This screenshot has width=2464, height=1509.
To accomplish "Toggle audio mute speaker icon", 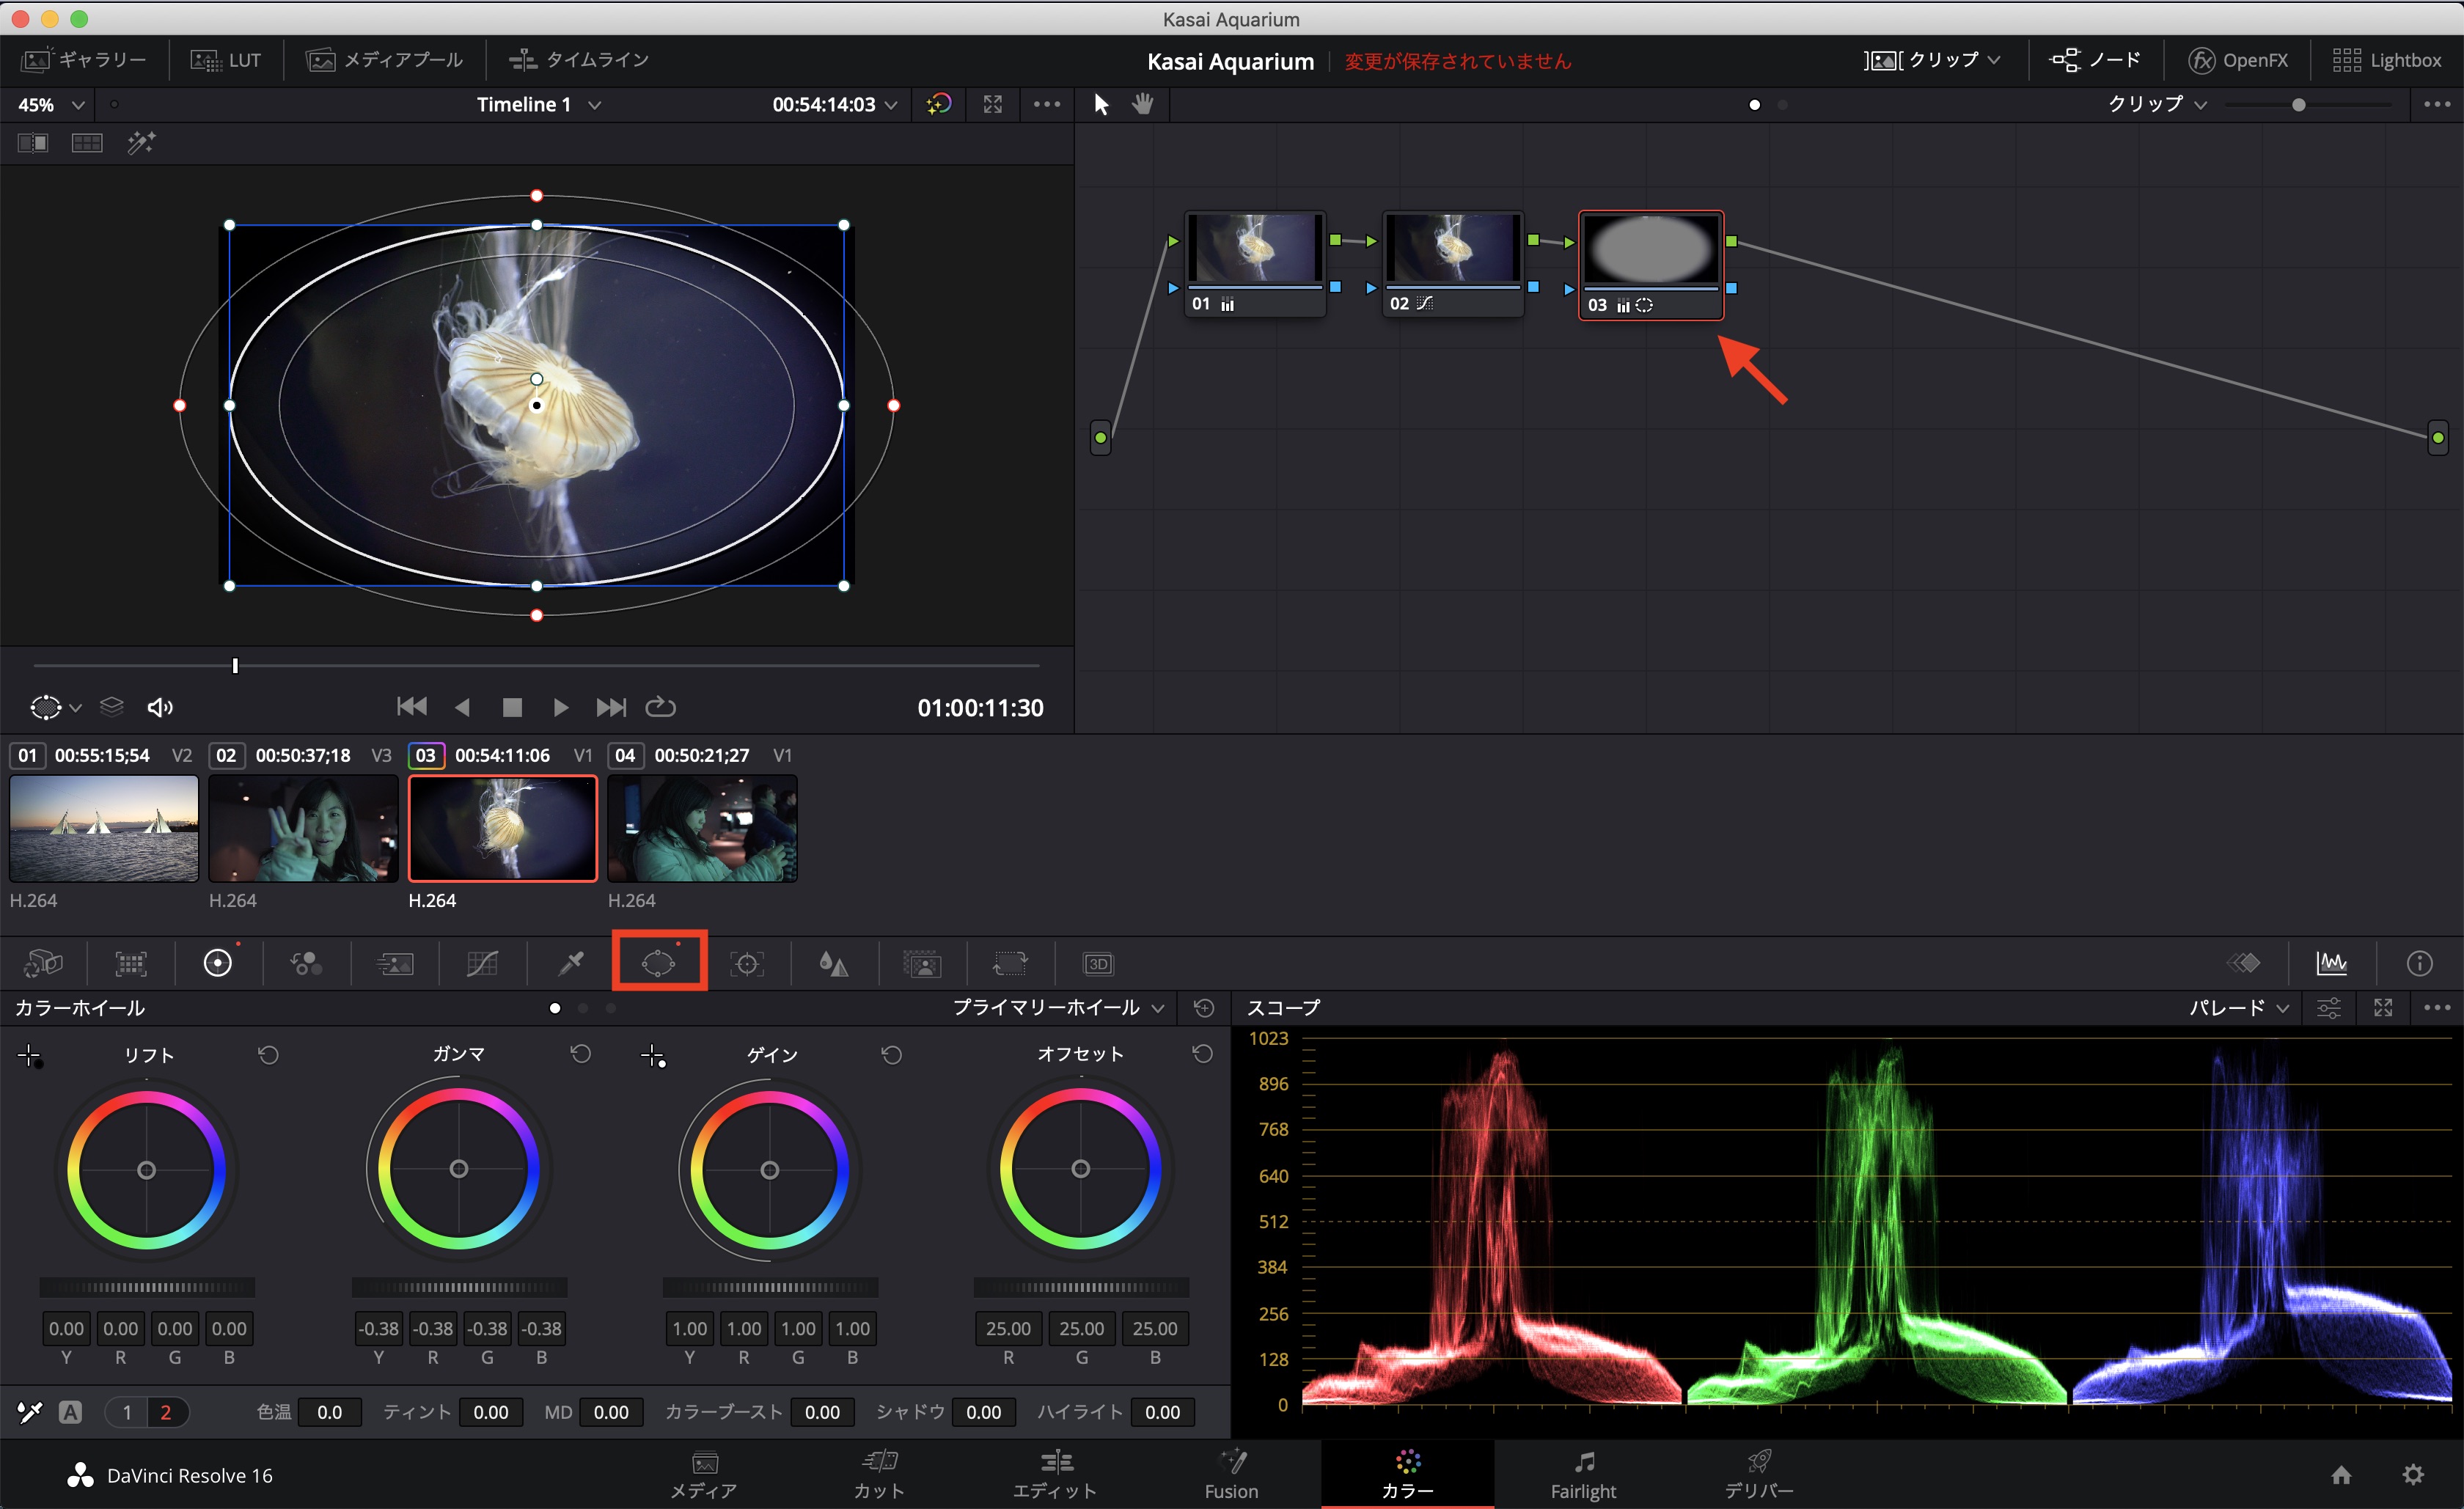I will pos(160,708).
